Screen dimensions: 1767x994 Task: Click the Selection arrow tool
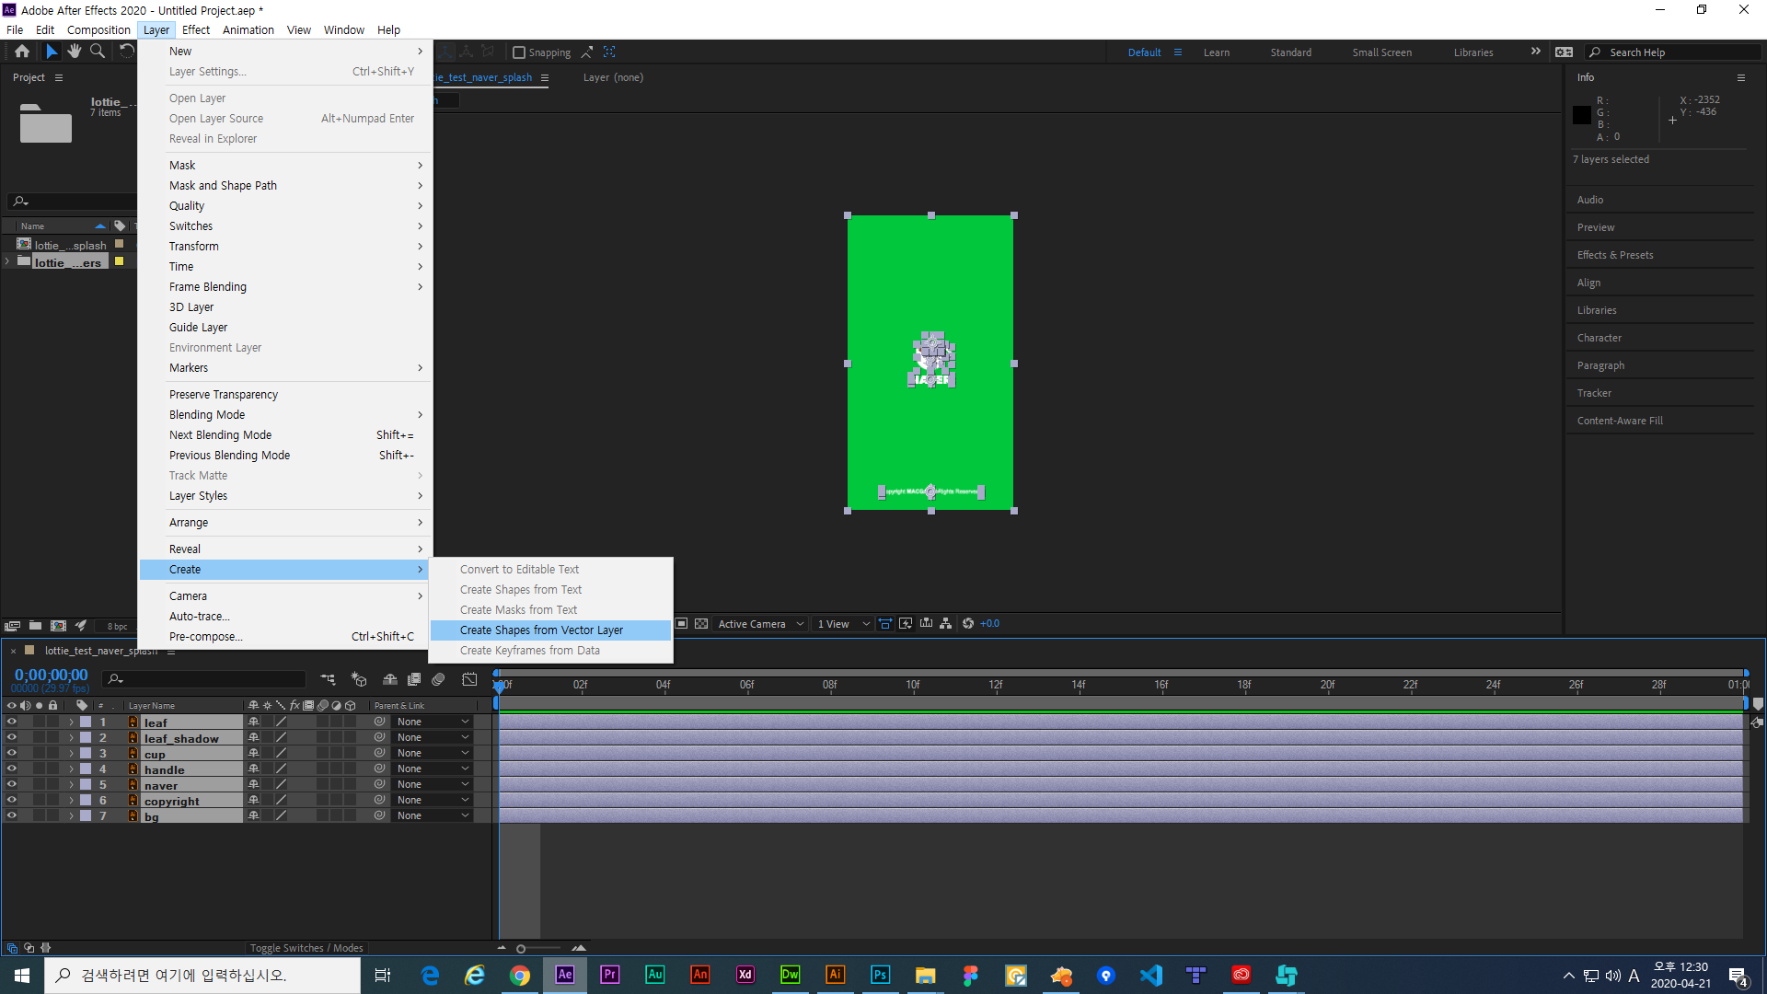(x=52, y=52)
